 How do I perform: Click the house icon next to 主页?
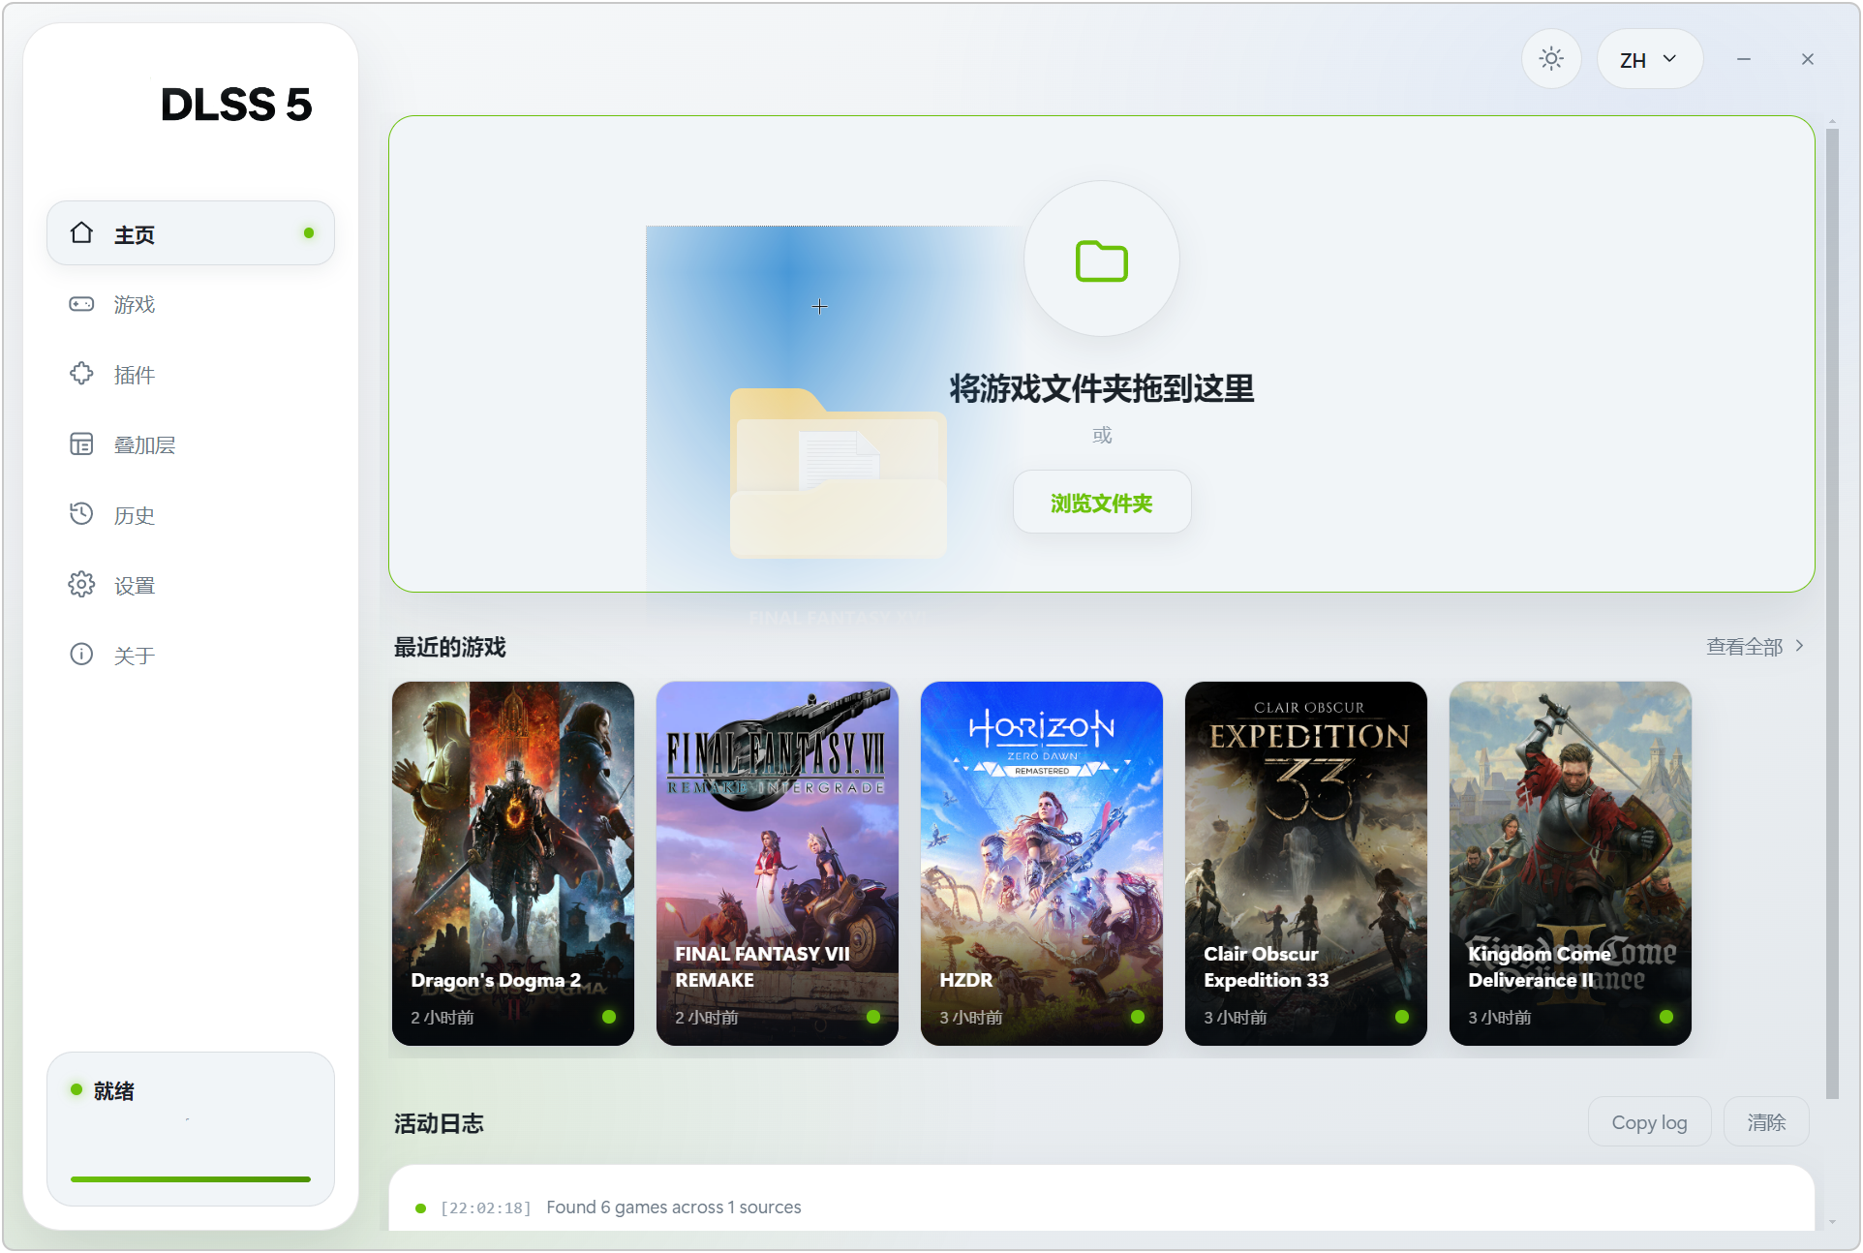point(81,232)
